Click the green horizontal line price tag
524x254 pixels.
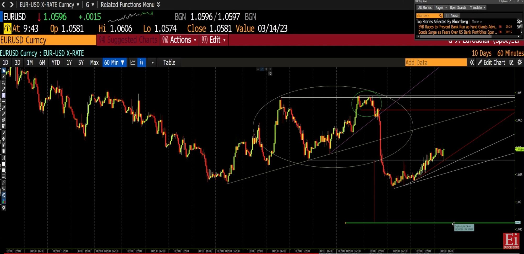(x=518, y=223)
